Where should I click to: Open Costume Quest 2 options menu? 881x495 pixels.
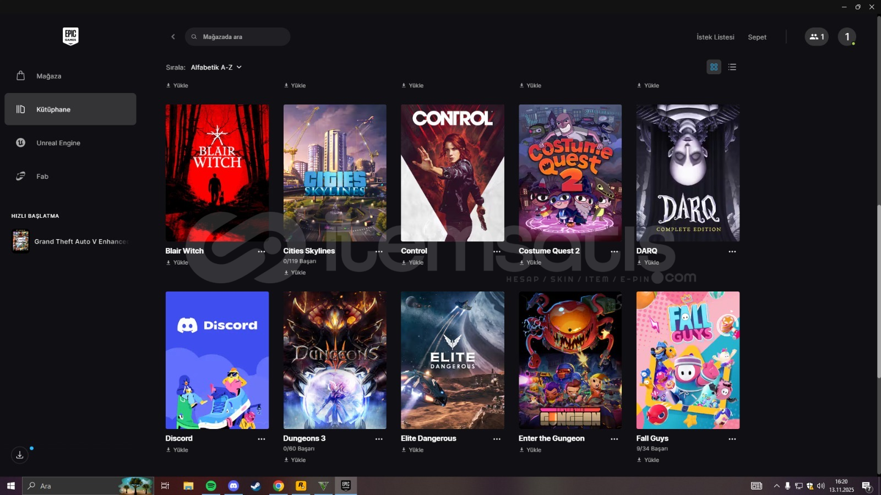point(614,251)
